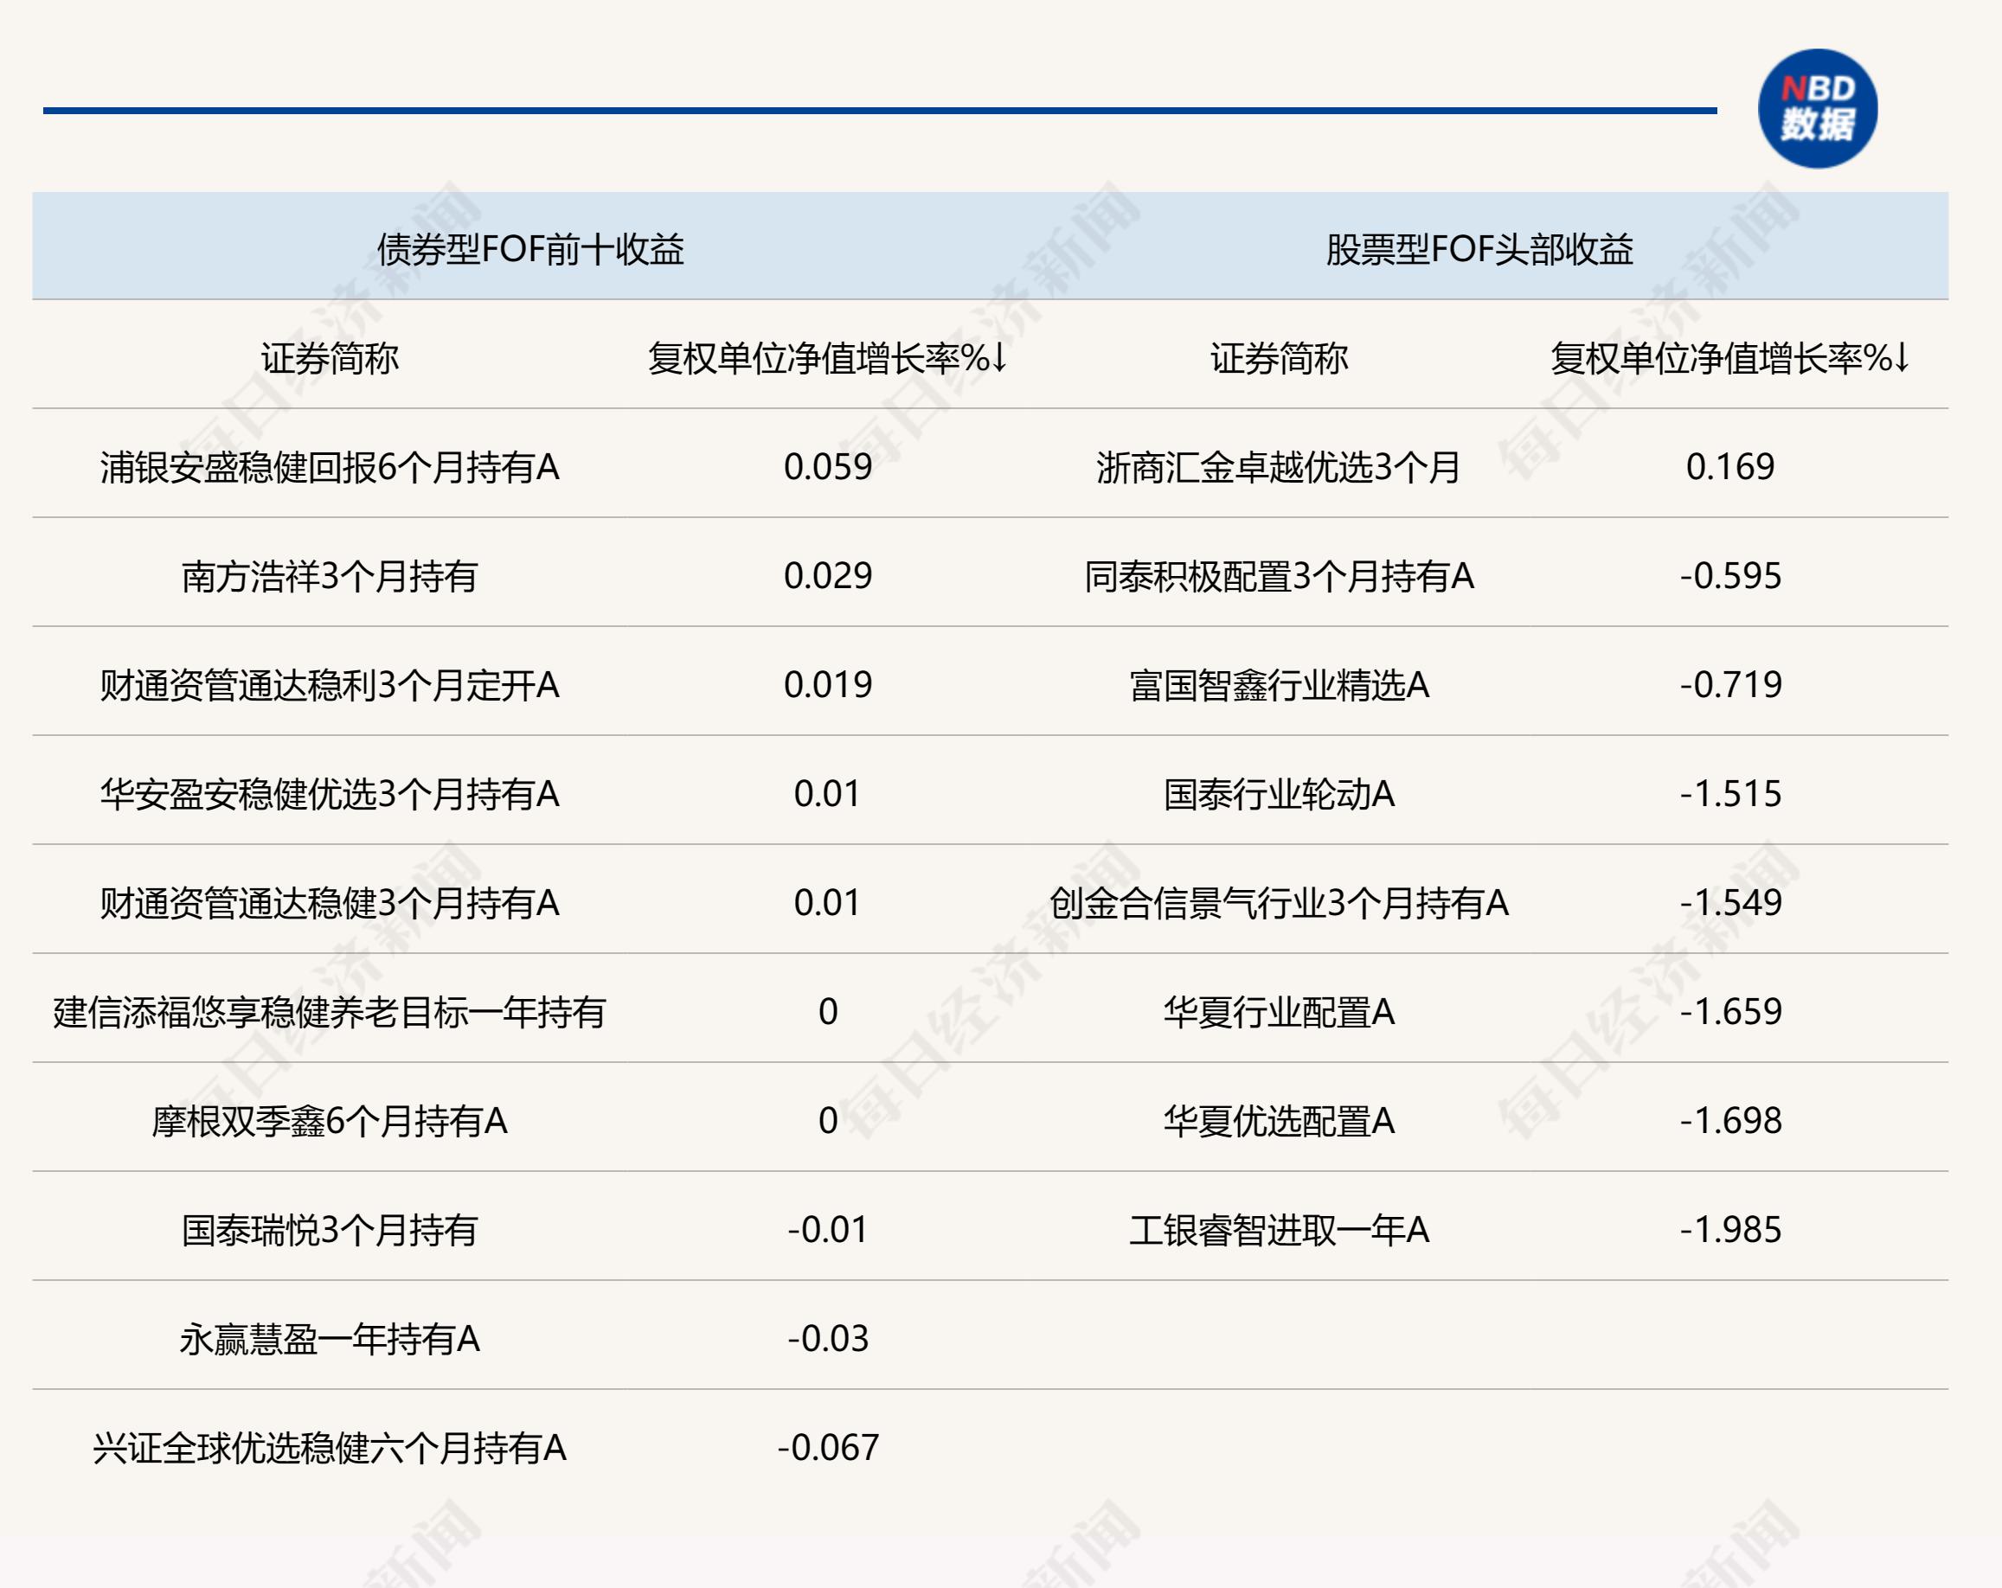Sort by right 复权单位净值增长率% column
This screenshot has height=1588, width=2002.
(x=1729, y=358)
